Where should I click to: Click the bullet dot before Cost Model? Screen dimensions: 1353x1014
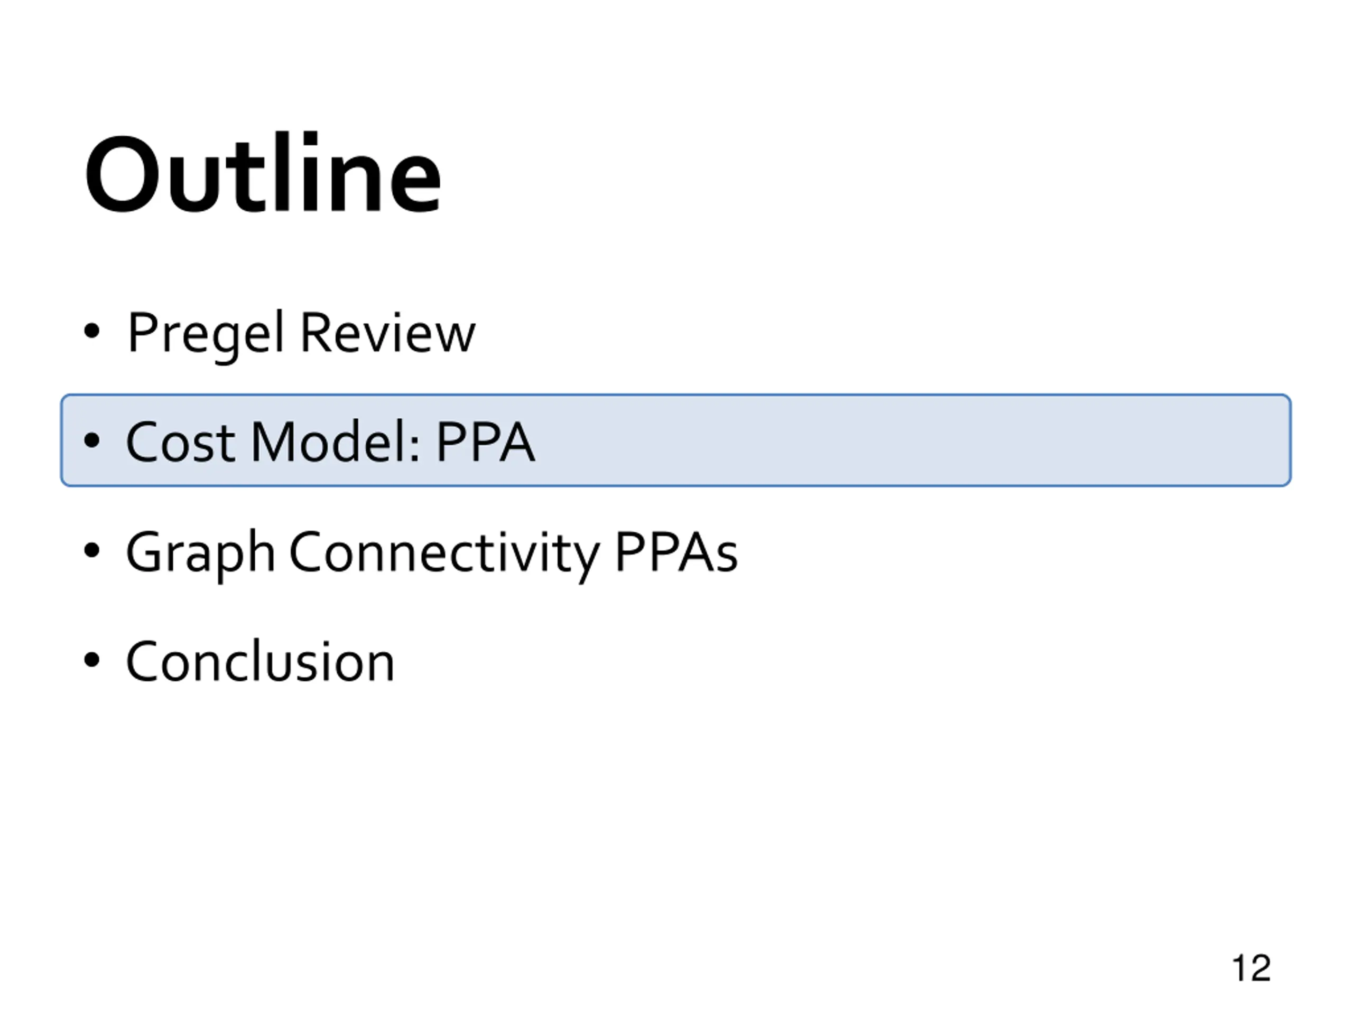pos(92,440)
